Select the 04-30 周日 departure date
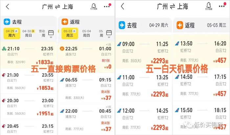The height and width of the screenshot is (135, 230). point(27,33)
